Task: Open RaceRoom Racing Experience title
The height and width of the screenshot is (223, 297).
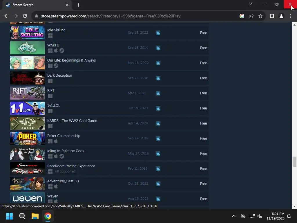Action: (71, 166)
